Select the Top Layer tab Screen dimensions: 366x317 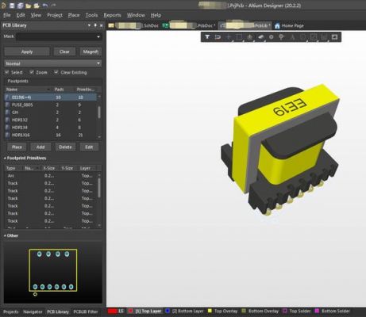145,311
